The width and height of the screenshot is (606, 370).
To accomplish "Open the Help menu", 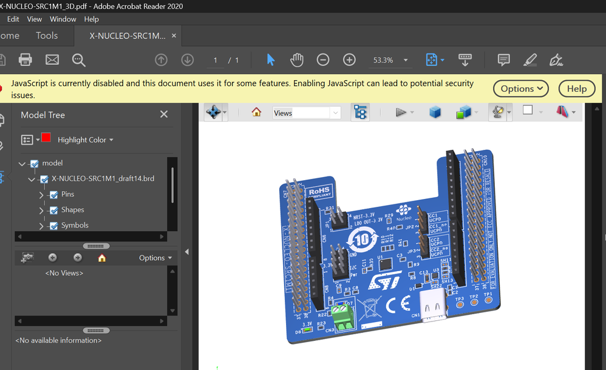I will [91, 19].
